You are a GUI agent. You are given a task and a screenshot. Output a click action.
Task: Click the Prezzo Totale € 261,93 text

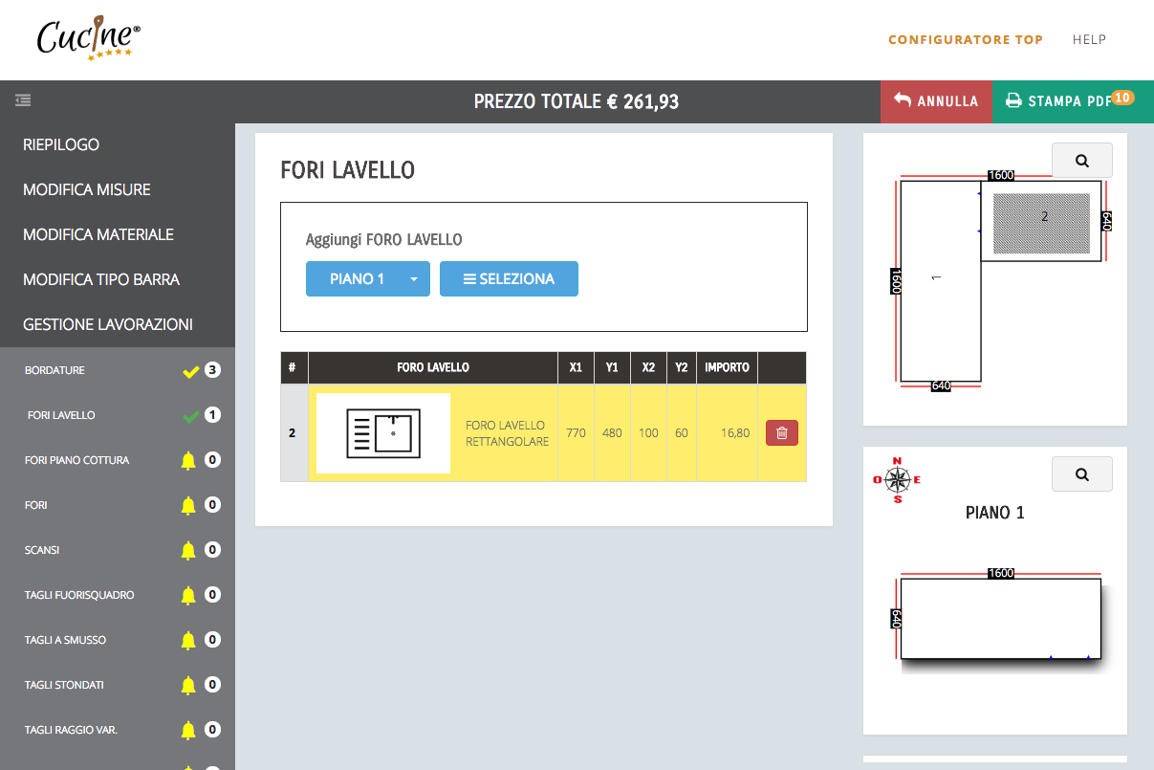pos(577,101)
